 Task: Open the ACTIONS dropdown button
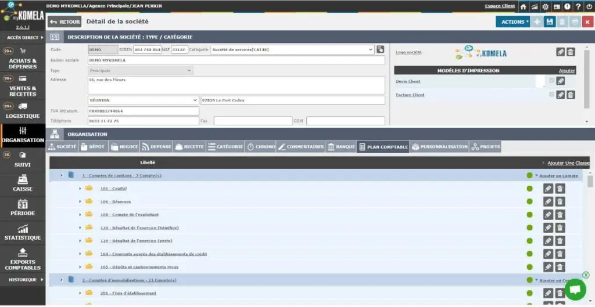(x=512, y=21)
